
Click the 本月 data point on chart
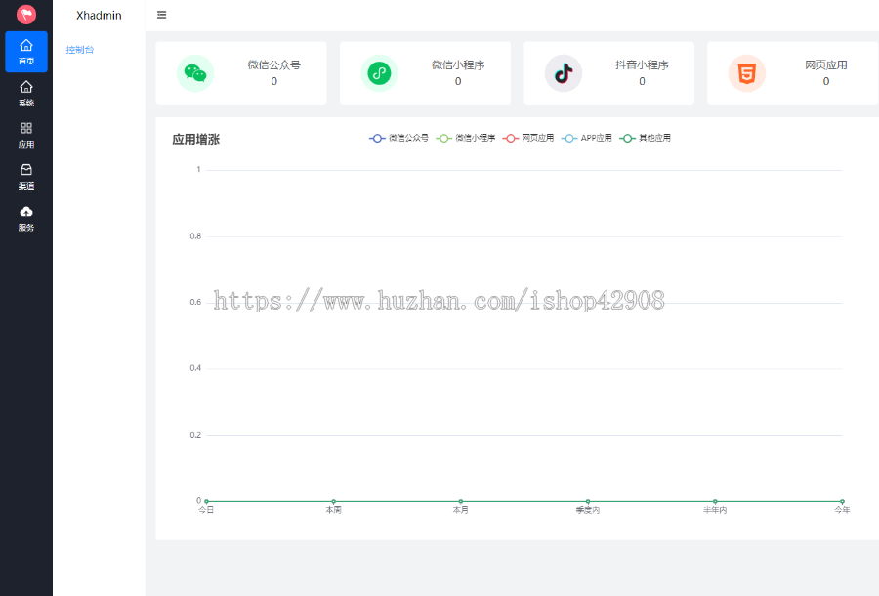(461, 501)
